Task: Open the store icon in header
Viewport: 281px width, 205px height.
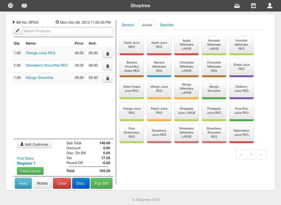Action: [x=253, y=5]
